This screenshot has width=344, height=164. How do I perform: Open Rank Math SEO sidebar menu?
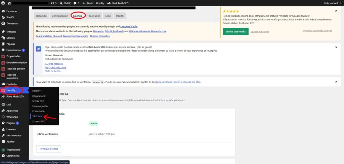click(x=14, y=96)
